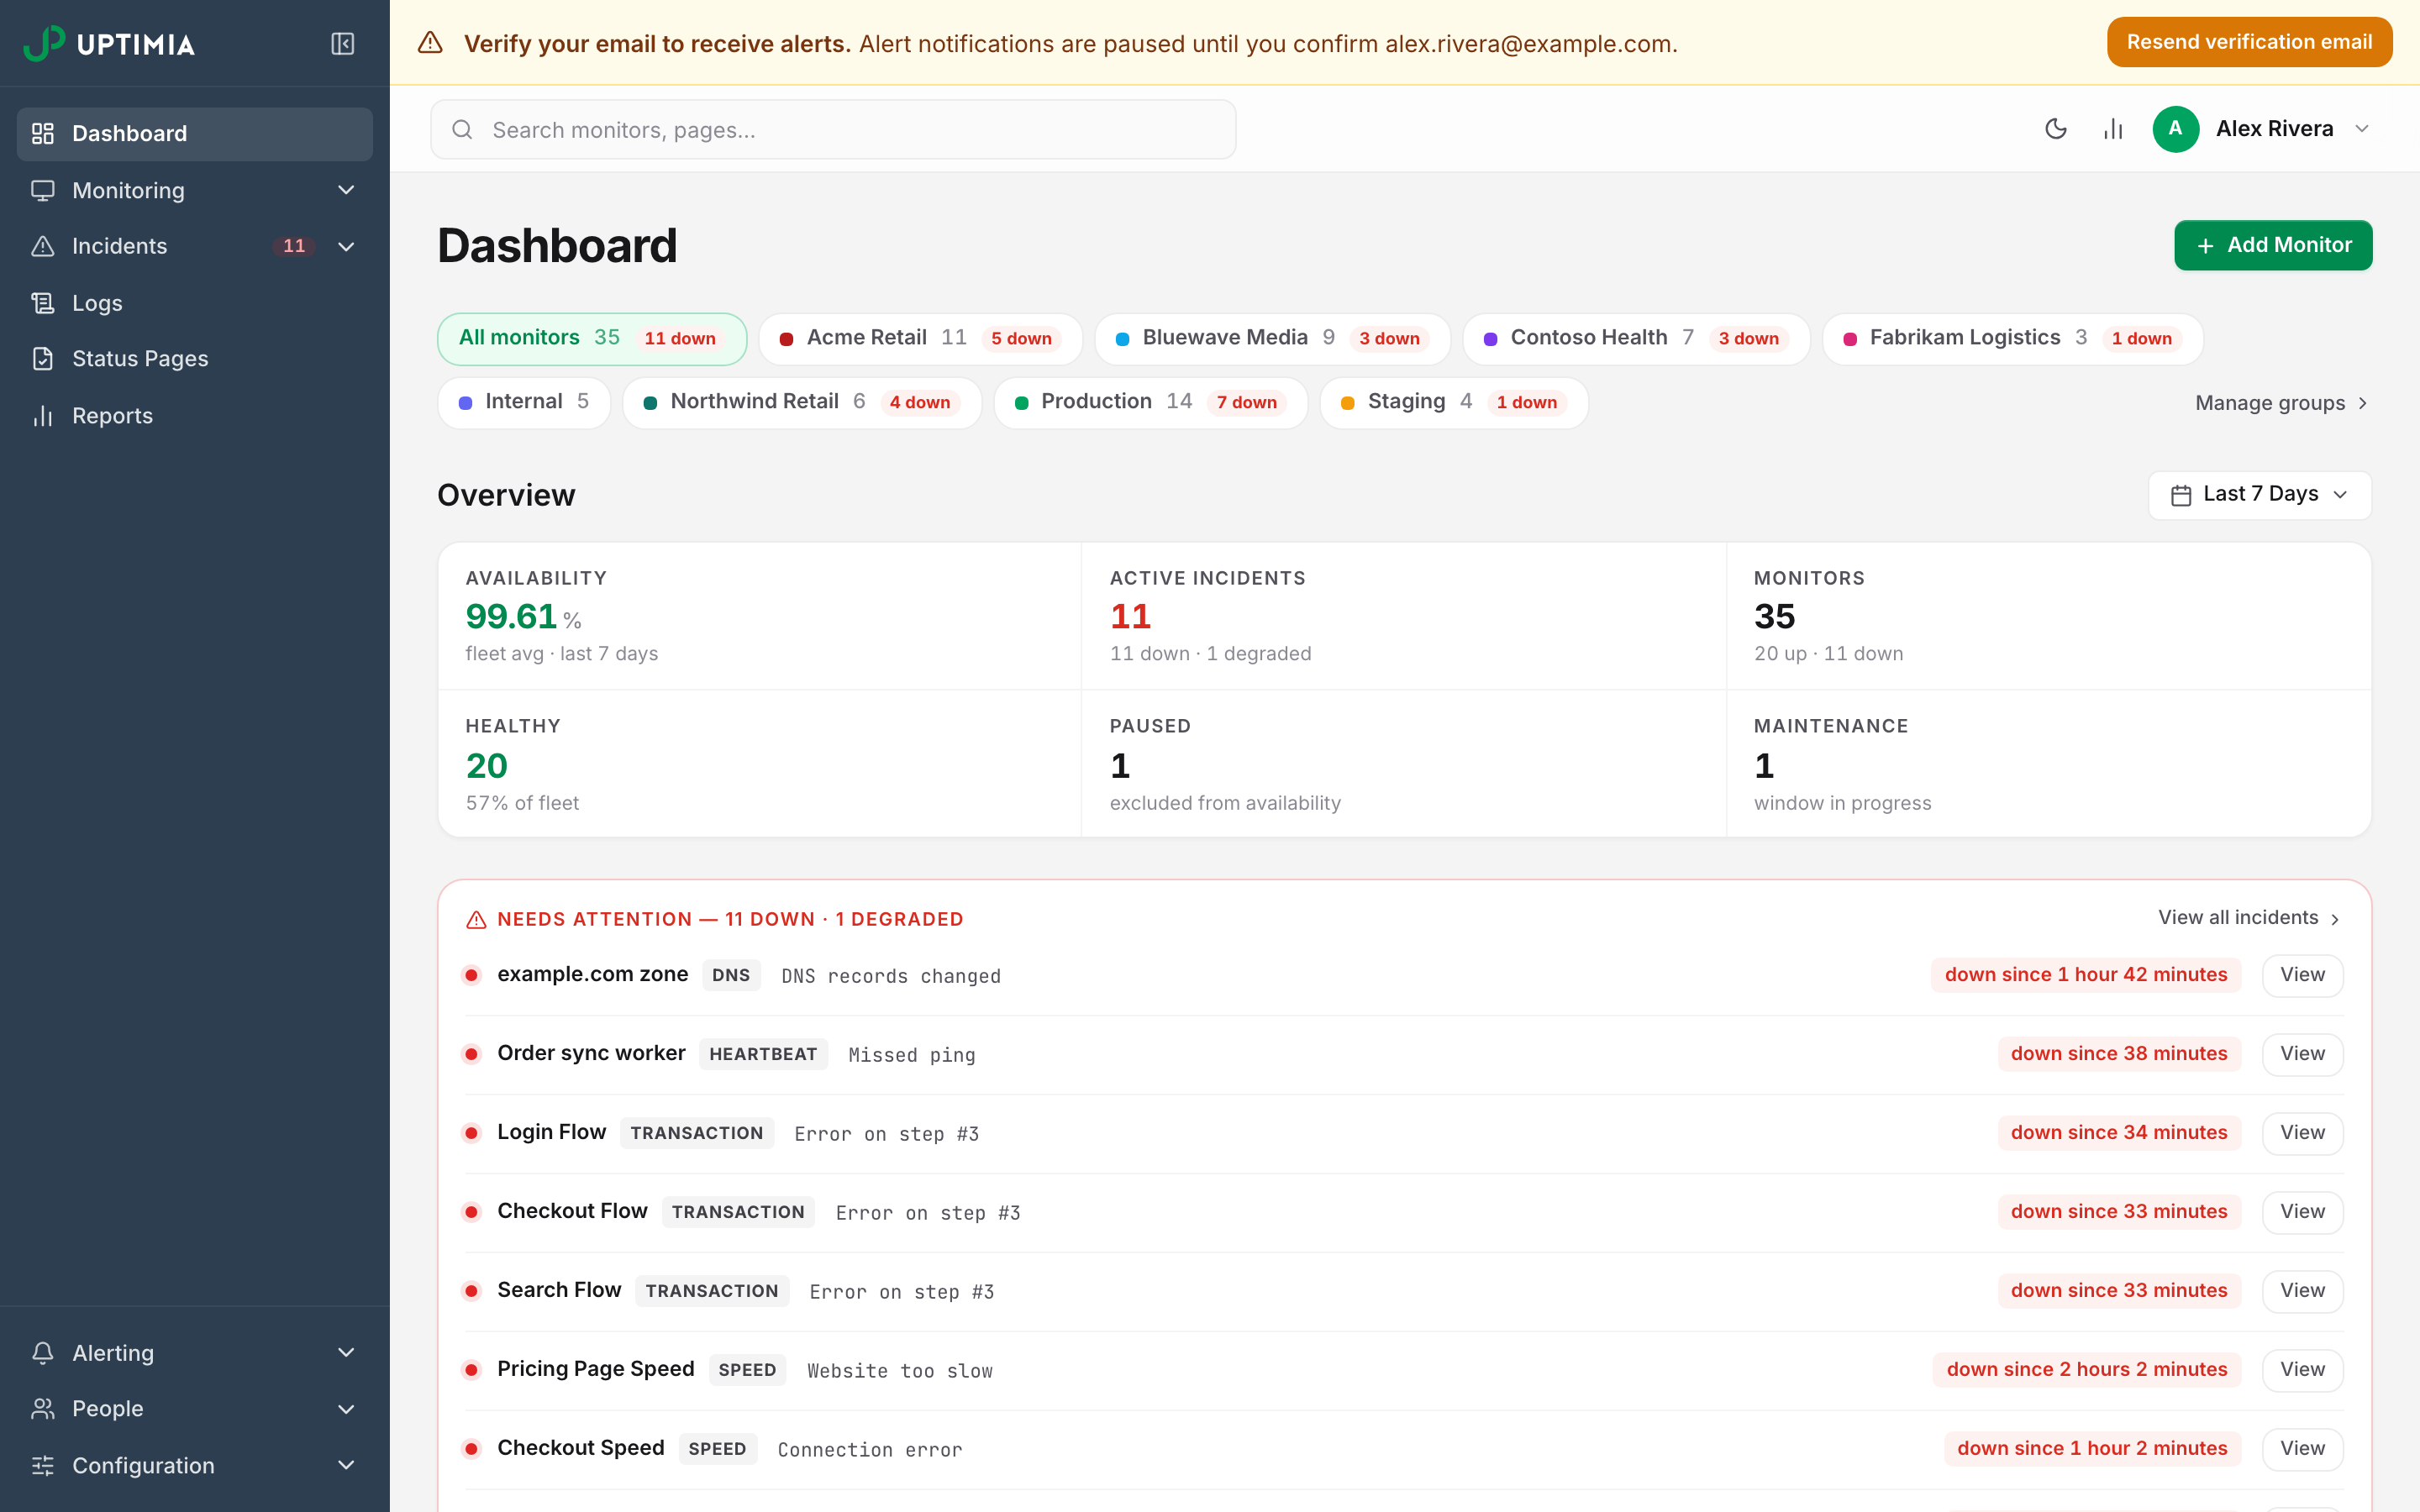Open View all incidents link
2420x1512 pixels.
click(2249, 918)
